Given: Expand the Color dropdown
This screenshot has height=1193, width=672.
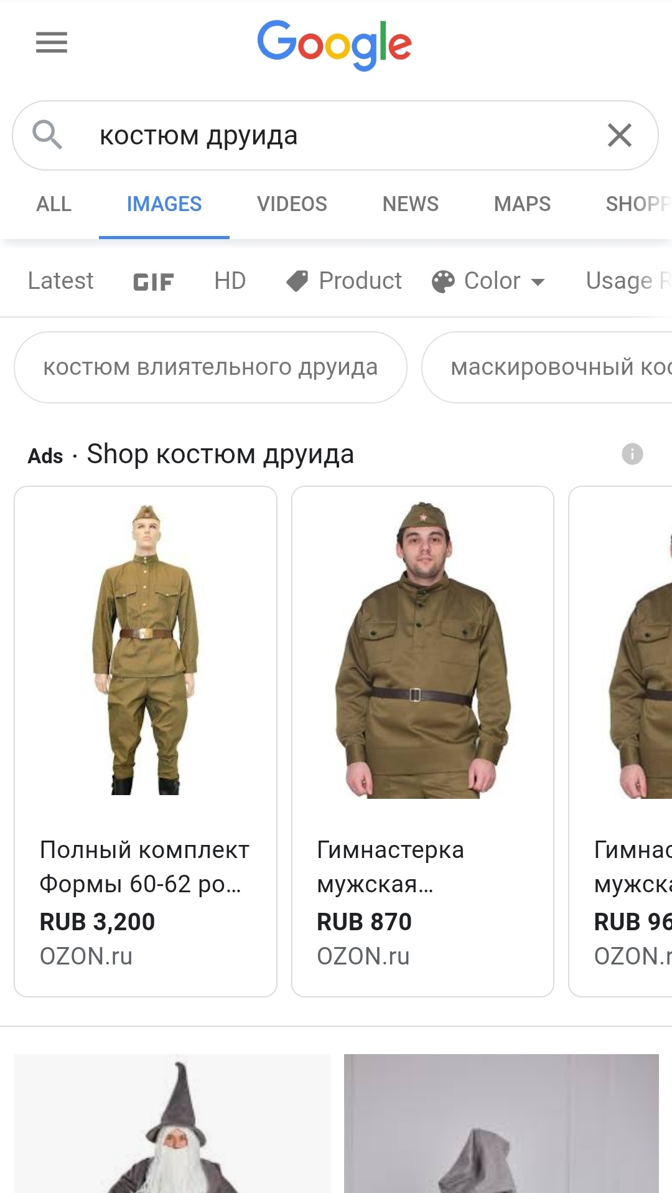Looking at the screenshot, I should [489, 281].
